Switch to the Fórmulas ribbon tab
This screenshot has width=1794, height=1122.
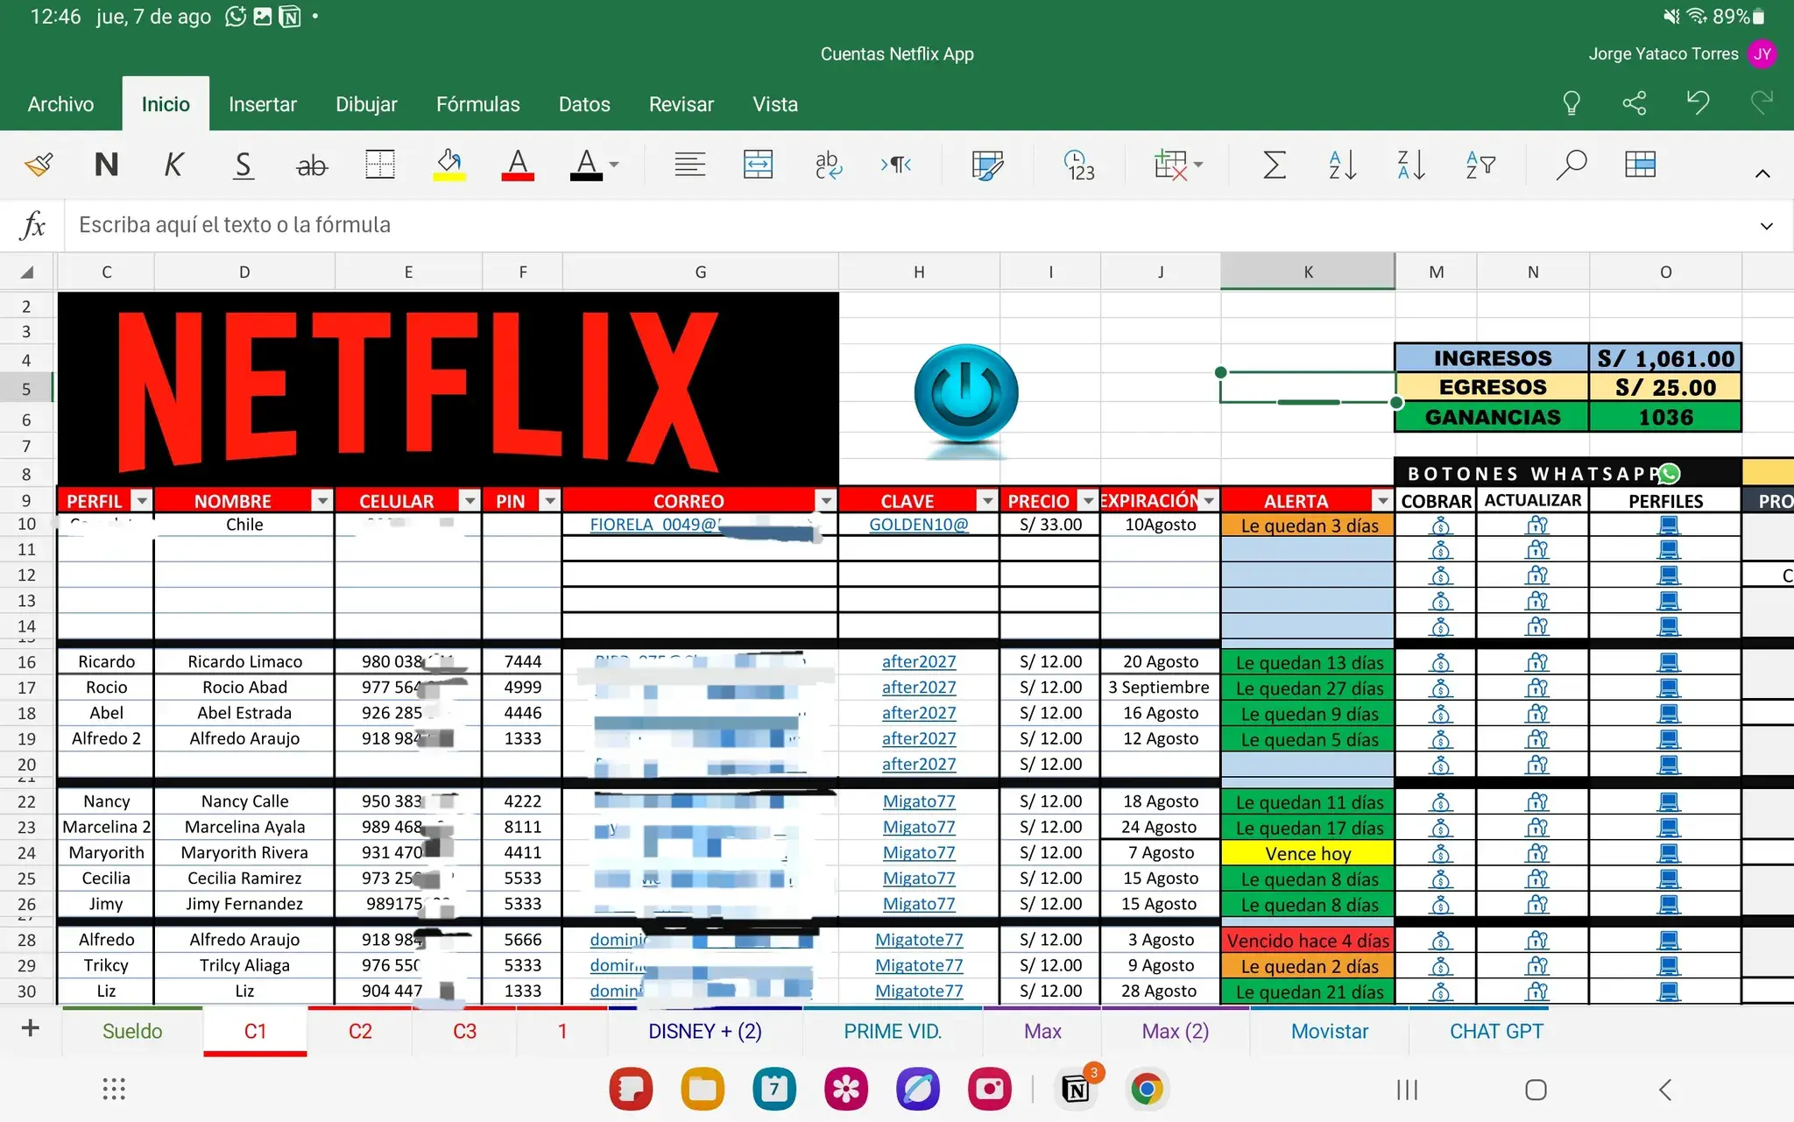tap(477, 103)
